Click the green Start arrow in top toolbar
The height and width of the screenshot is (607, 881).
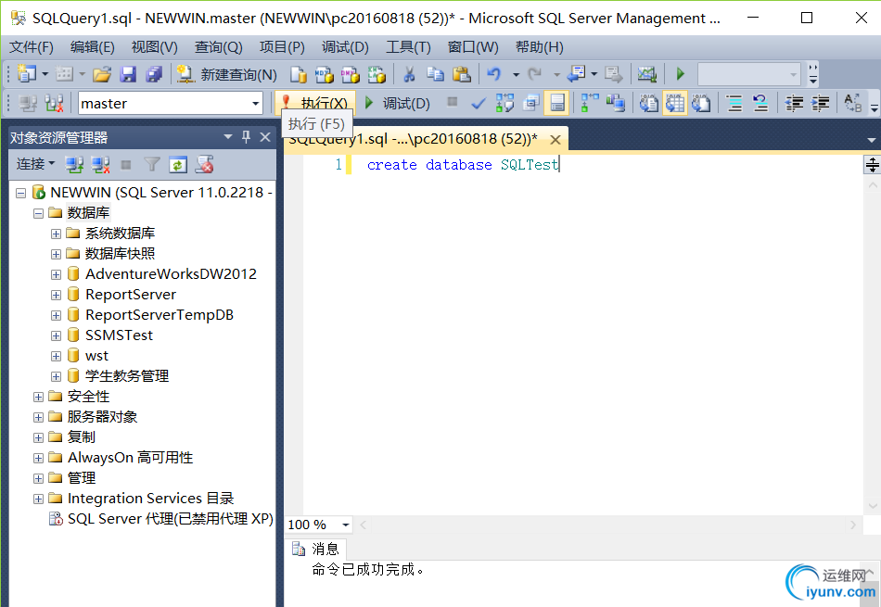[x=681, y=73]
